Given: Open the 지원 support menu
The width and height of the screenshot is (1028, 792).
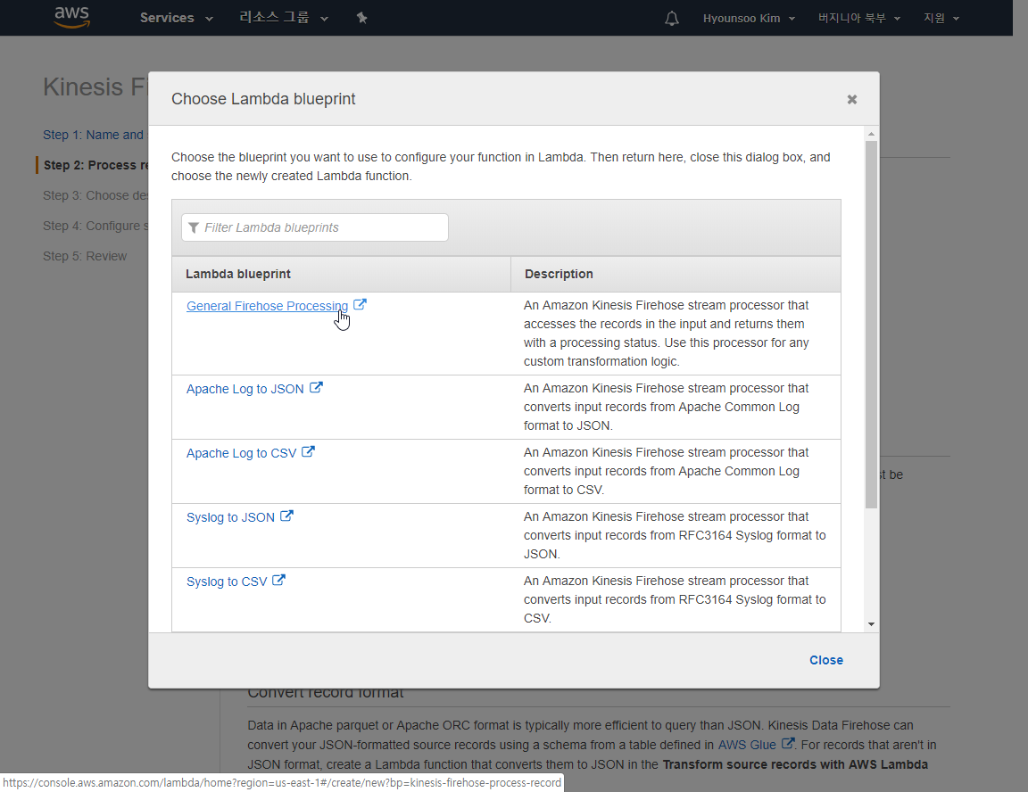Looking at the screenshot, I should click(941, 19).
